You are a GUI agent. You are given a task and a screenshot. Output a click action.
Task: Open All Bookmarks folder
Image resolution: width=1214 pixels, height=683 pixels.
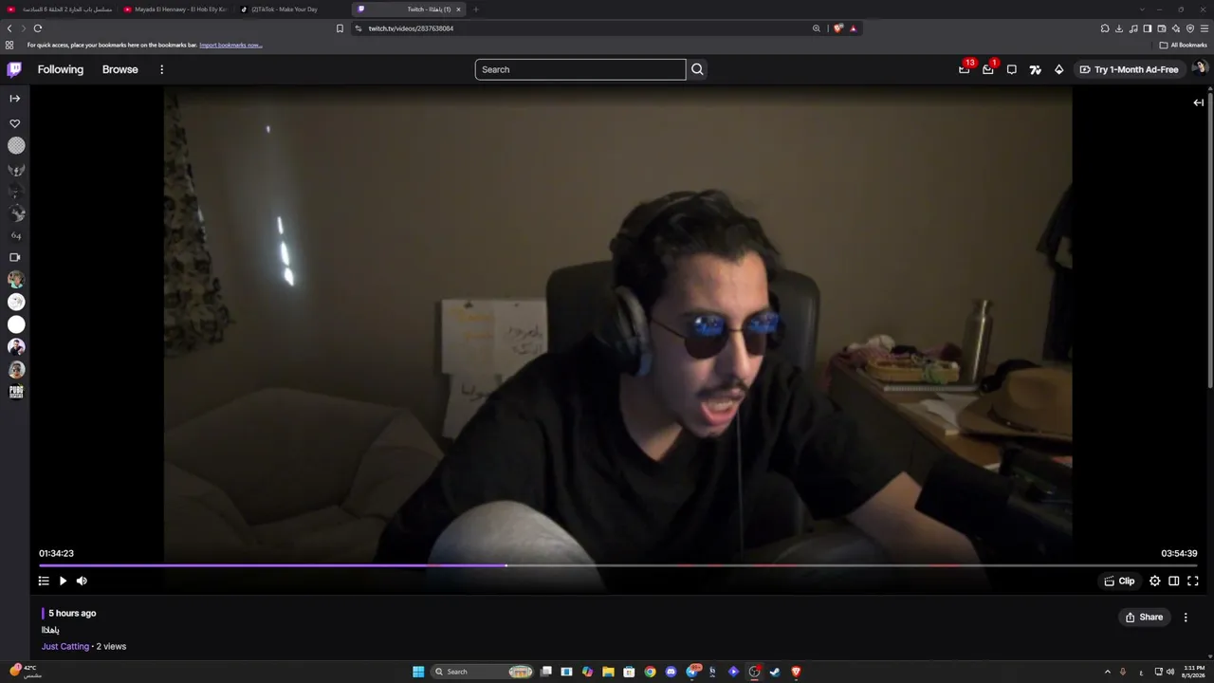[1184, 45]
